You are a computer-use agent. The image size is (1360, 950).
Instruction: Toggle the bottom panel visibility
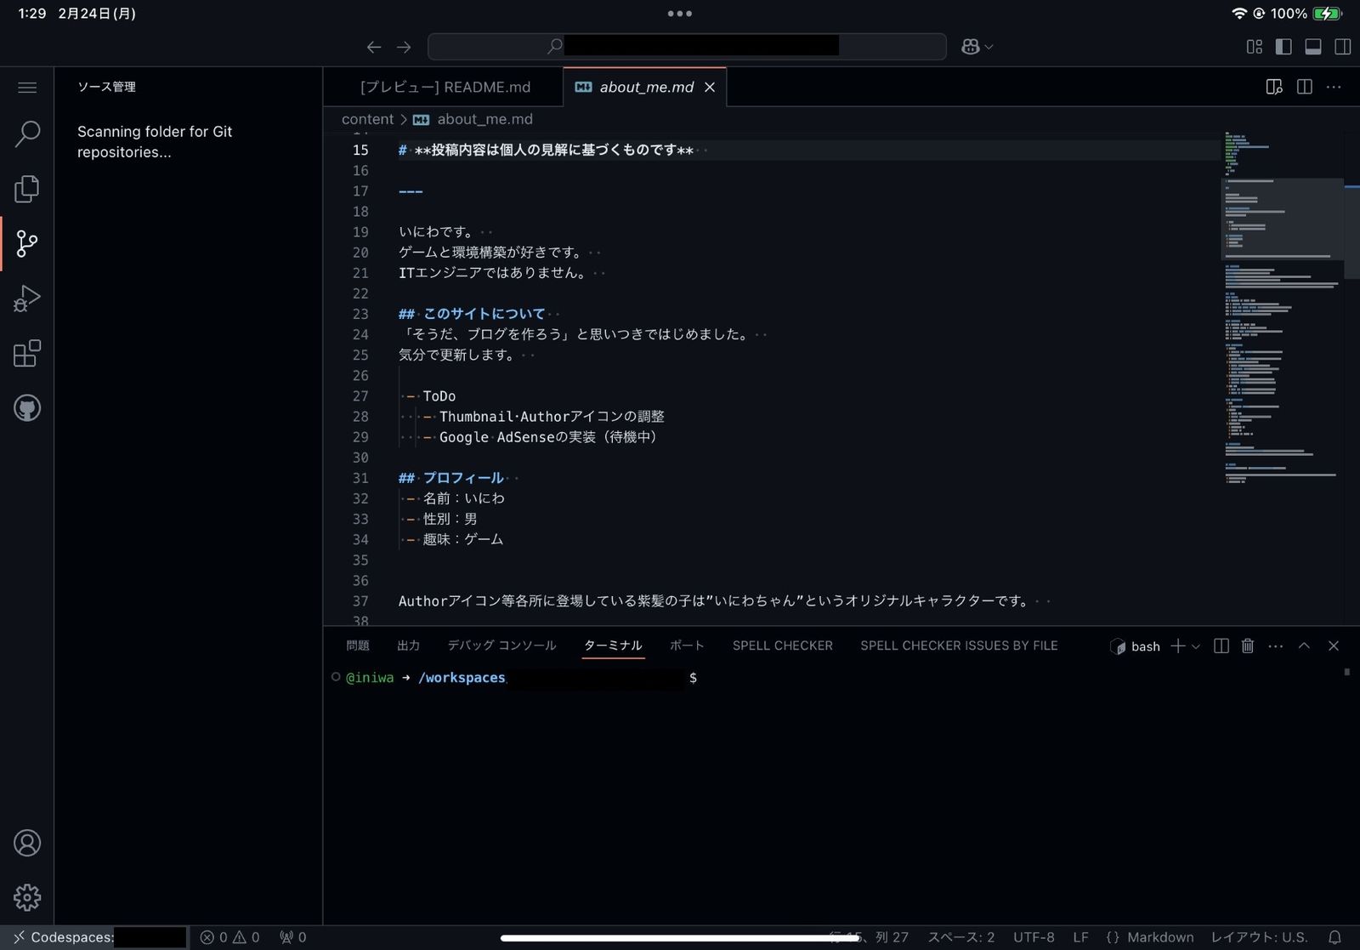tap(1312, 47)
